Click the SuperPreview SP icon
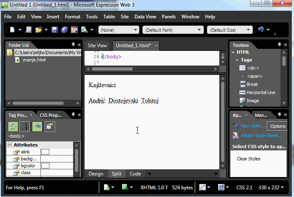 pyautogui.click(x=74, y=30)
